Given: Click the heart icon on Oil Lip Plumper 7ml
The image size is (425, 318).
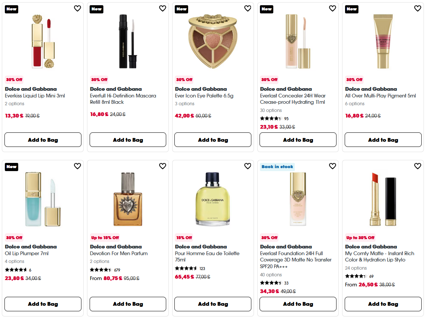Looking at the screenshot, I should pos(77,166).
